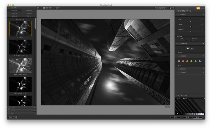
Task: Expand the Structure slider details triangle
Action: coord(177,30)
